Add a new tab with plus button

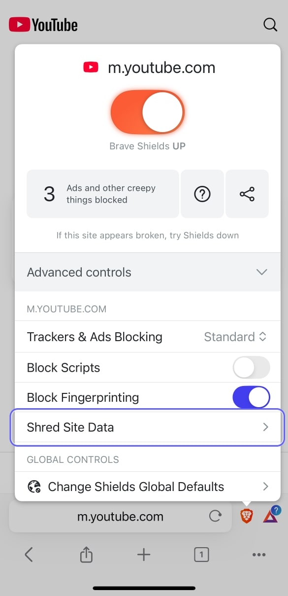[144, 555]
